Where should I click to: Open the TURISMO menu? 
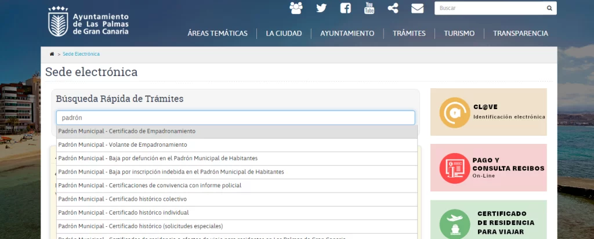(x=459, y=33)
